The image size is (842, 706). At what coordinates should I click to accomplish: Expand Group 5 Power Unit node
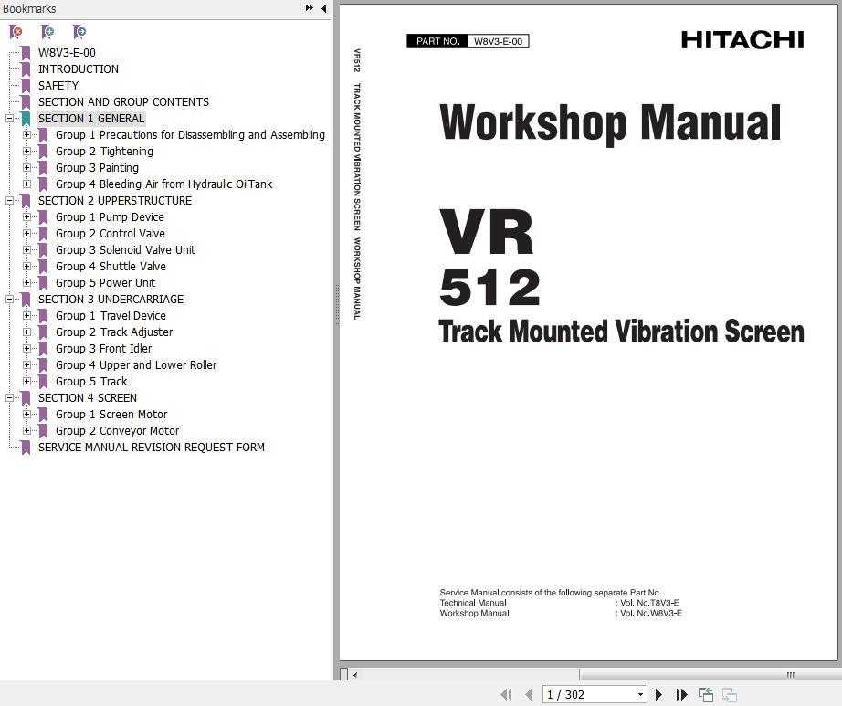[x=26, y=283]
